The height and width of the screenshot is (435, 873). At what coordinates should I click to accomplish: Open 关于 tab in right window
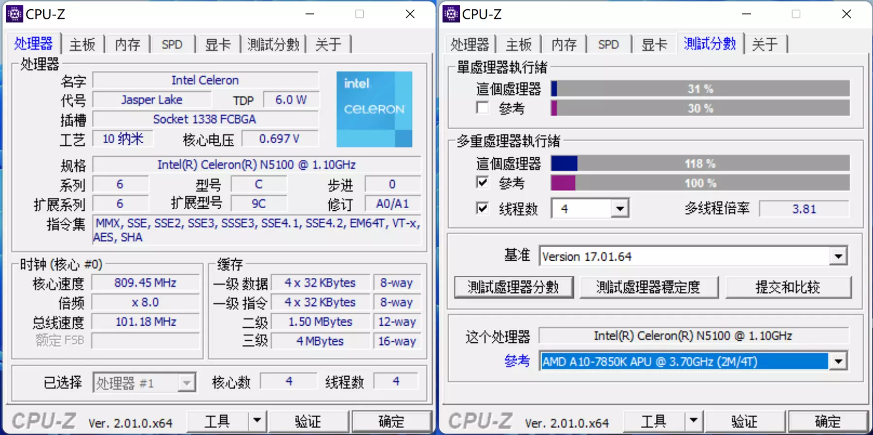tap(765, 45)
